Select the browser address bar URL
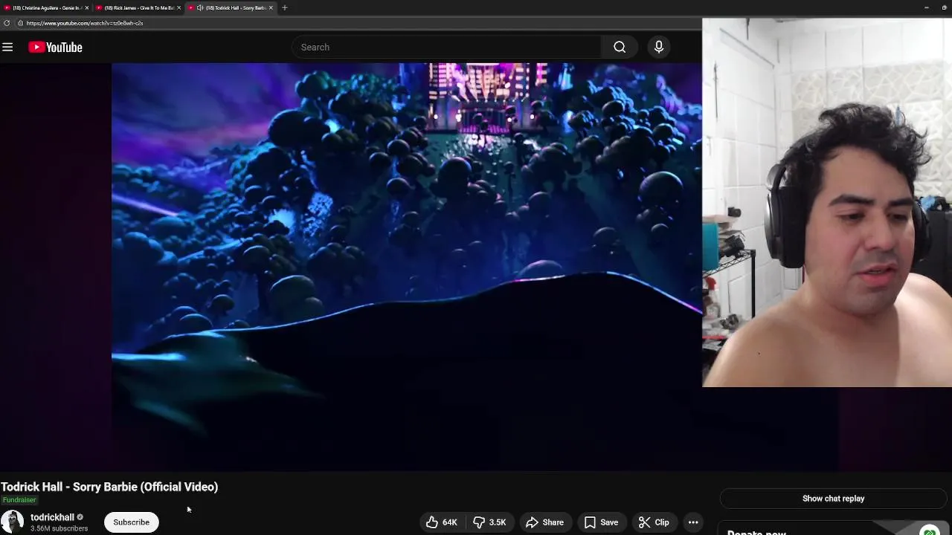Image resolution: width=952 pixels, height=535 pixels. click(x=85, y=23)
